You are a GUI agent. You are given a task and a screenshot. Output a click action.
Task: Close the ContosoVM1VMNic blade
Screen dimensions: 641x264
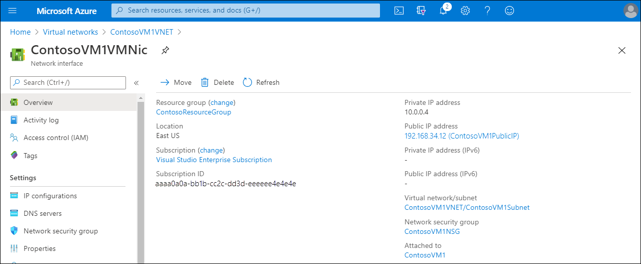622,50
